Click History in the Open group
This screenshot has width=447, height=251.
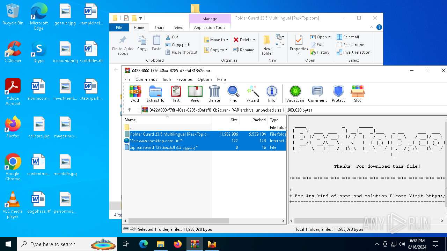[x=320, y=52]
